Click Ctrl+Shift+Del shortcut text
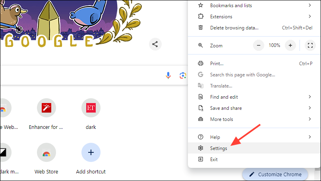The image size is (321, 181). (x=297, y=28)
